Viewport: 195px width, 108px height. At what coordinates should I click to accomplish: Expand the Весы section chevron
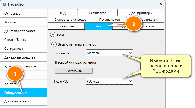53,35
